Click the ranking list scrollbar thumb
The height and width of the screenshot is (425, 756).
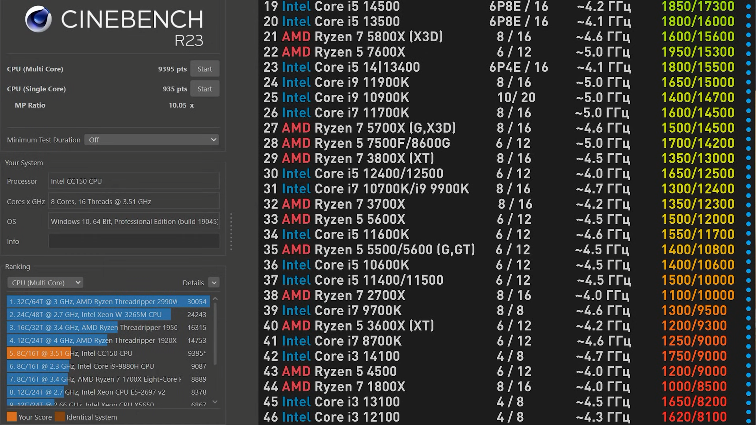coord(215,334)
